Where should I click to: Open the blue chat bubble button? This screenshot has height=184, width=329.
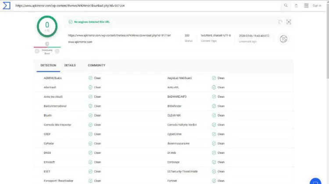pyautogui.click(x=315, y=181)
